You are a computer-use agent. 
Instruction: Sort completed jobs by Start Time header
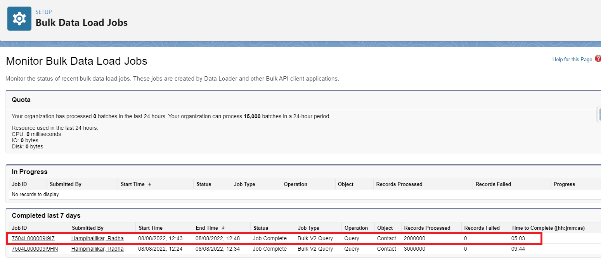pos(150,228)
